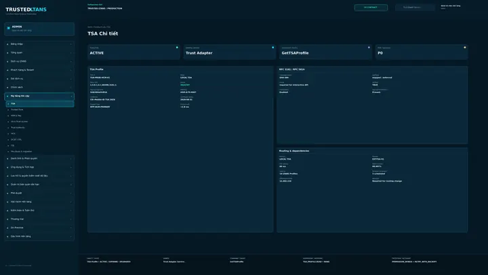Click the ACTIVE status card
Image resolution: width=488 pixels, height=275 pixels.
coord(134,52)
